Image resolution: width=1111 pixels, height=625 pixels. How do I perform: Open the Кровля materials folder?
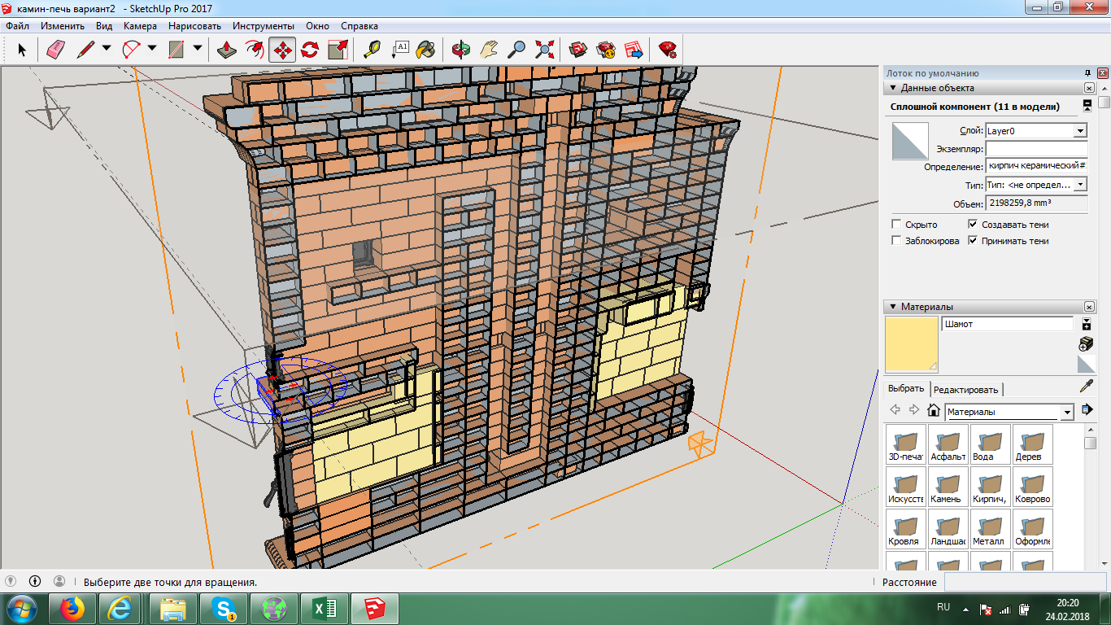click(x=904, y=528)
